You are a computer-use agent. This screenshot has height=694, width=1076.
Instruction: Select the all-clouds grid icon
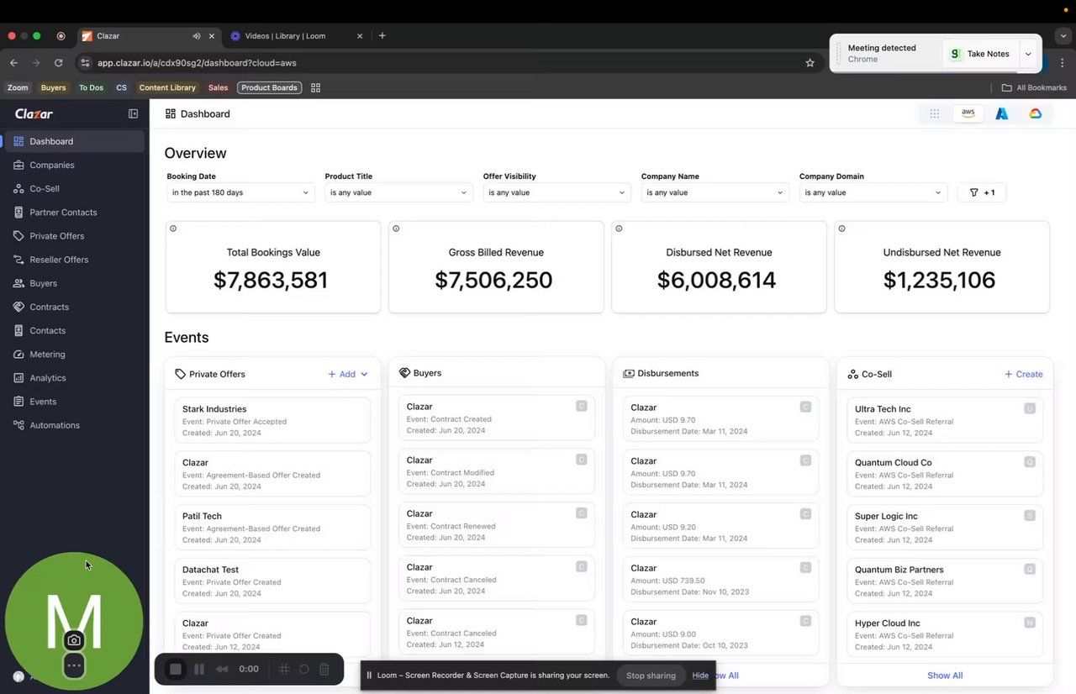(935, 113)
